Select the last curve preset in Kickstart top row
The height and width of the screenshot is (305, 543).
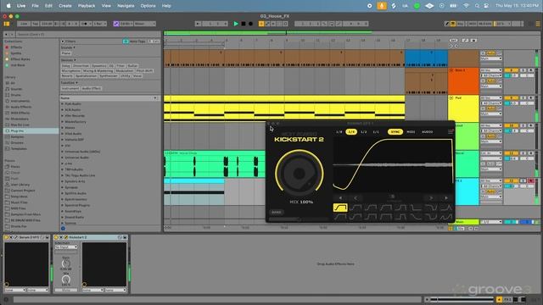[x=446, y=207]
